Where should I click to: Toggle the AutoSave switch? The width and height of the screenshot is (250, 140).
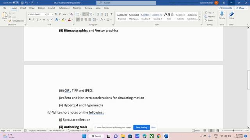click(x=16, y=3)
